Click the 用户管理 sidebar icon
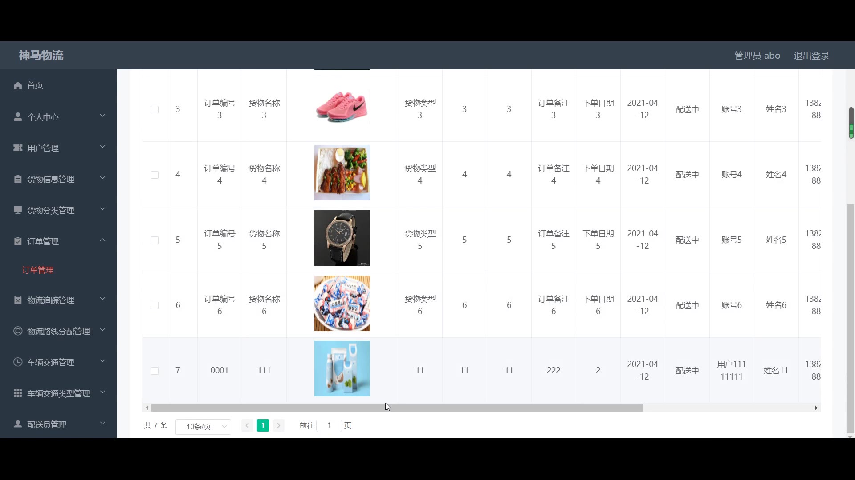 coord(18,148)
